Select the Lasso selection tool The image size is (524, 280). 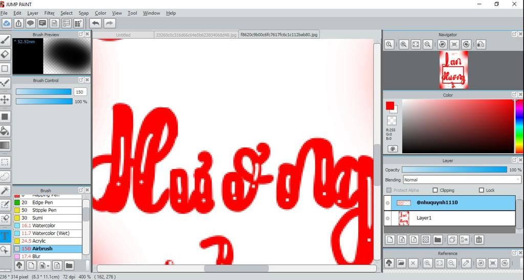[5, 176]
